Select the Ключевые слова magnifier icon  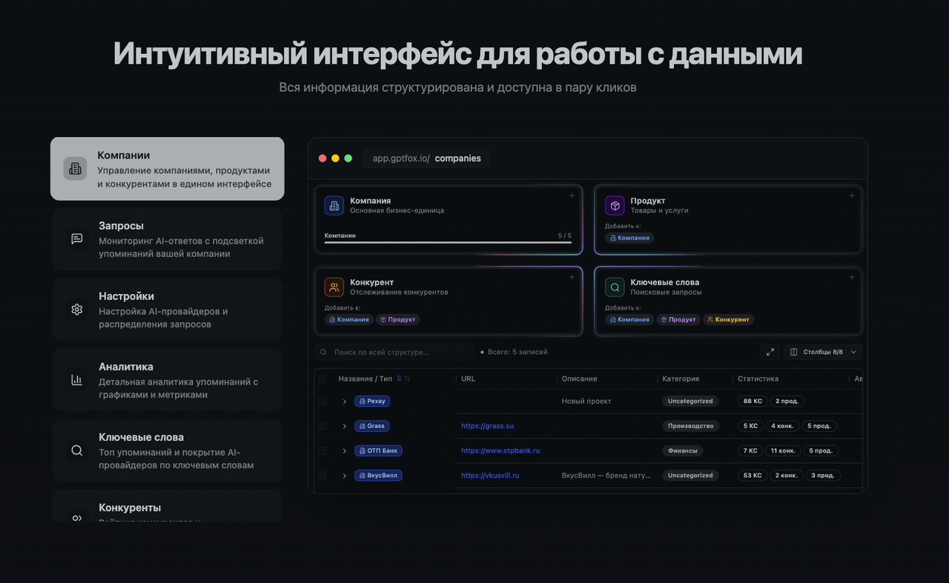[x=76, y=450]
